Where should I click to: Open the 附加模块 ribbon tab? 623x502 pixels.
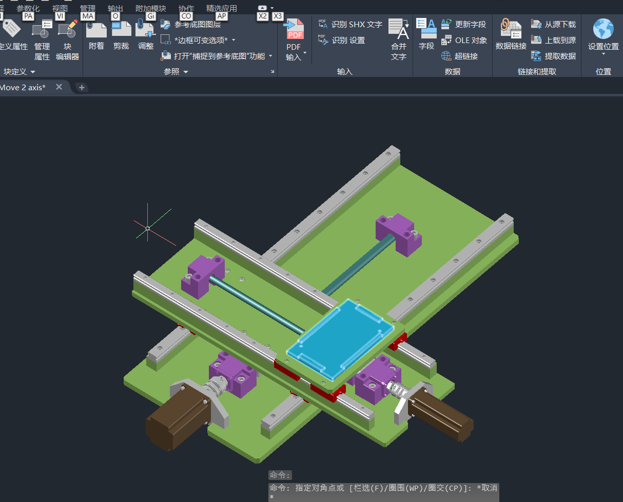click(x=150, y=9)
